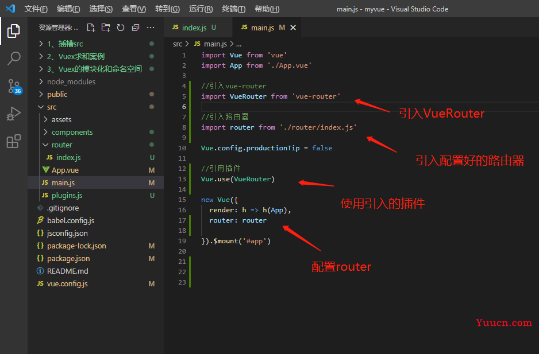Open package.json file
The image size is (539, 354).
pos(95,259)
